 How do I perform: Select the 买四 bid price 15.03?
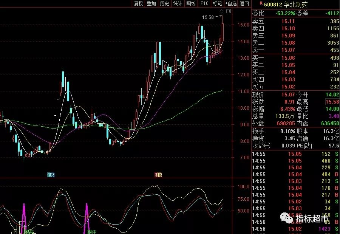click(x=288, y=79)
